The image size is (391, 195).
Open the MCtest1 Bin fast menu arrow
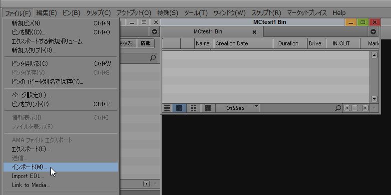(x=373, y=32)
